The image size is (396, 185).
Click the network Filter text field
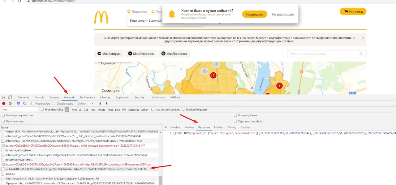coord(19,110)
